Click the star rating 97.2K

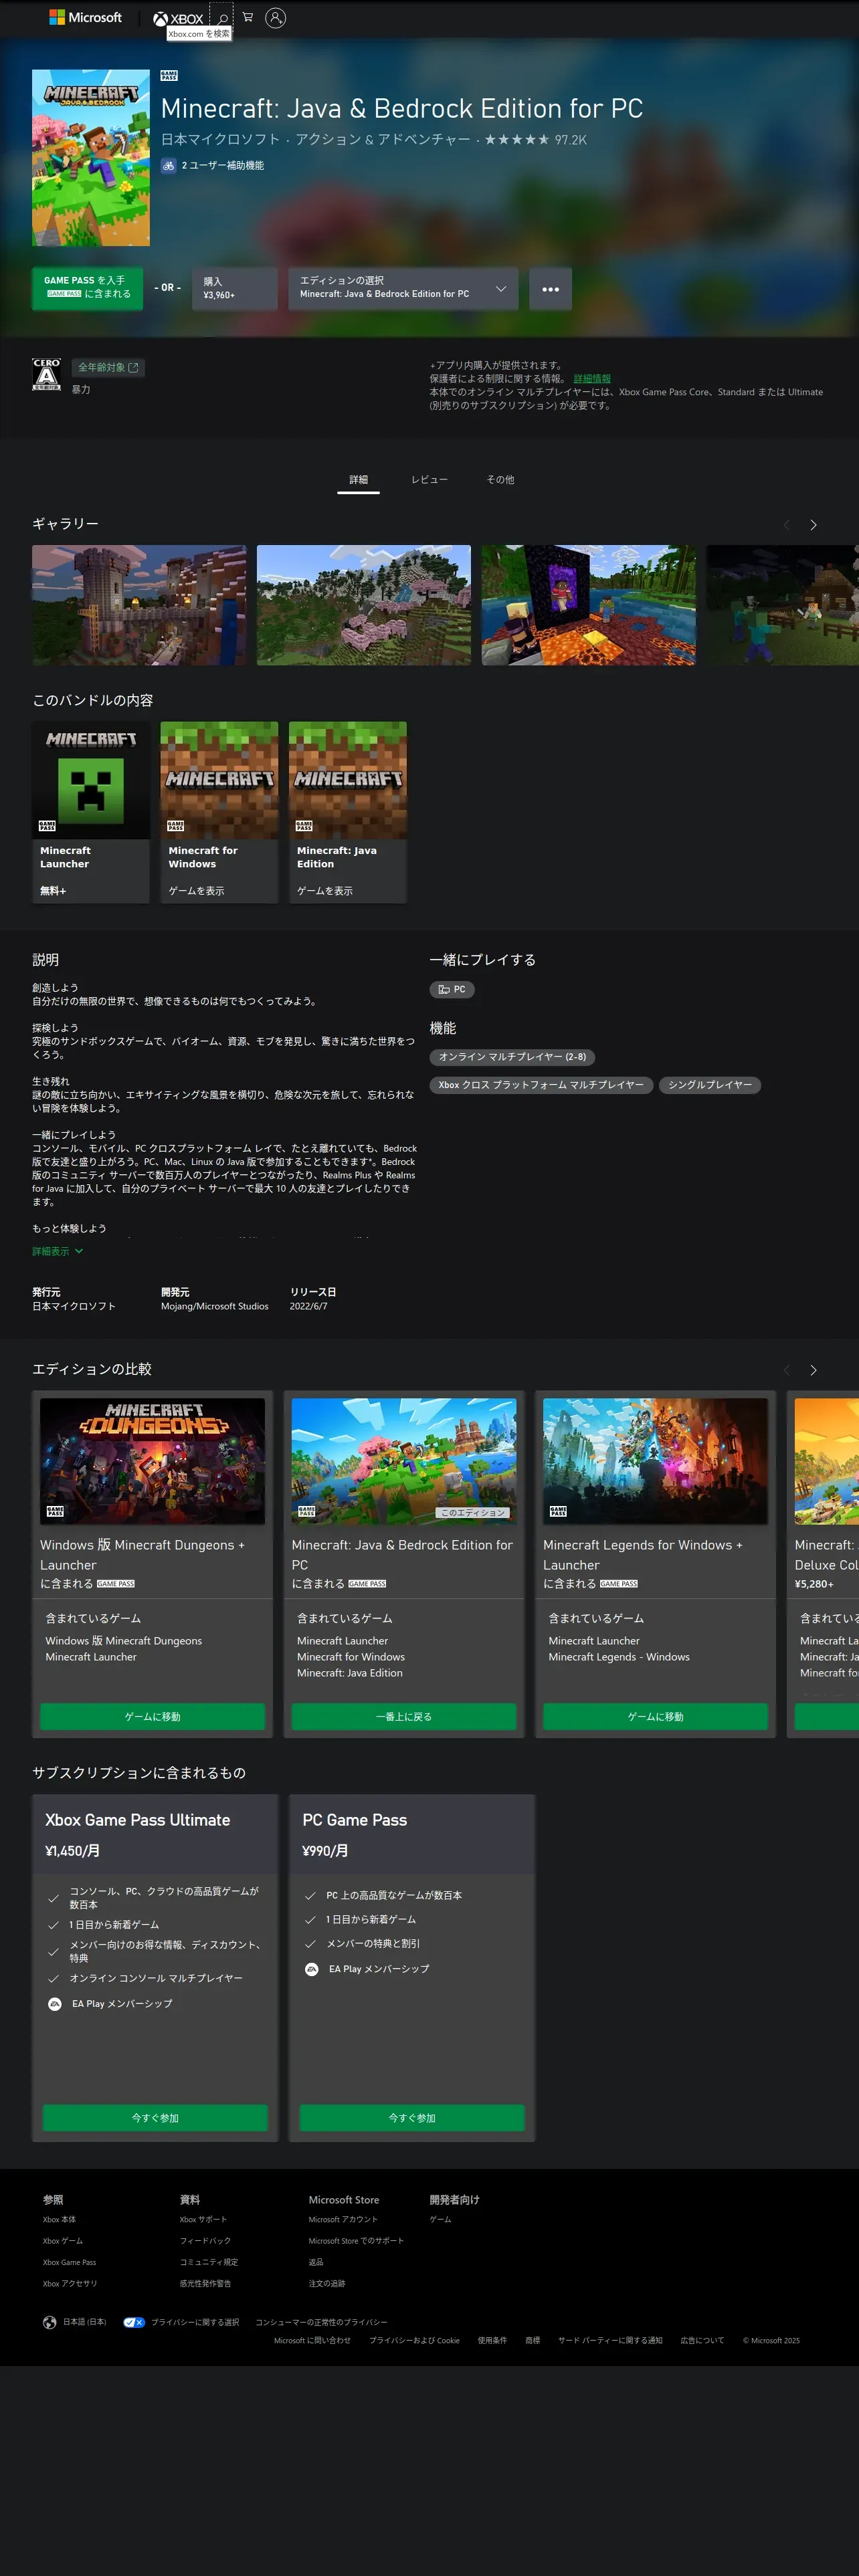point(536,139)
